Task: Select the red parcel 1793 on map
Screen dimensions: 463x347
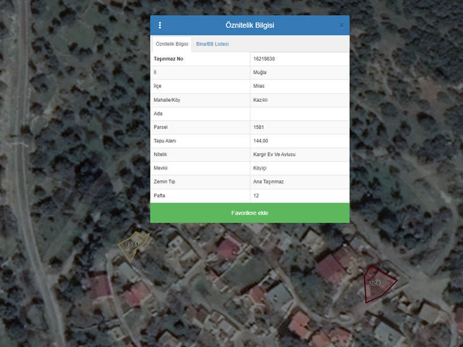Action: [379, 283]
